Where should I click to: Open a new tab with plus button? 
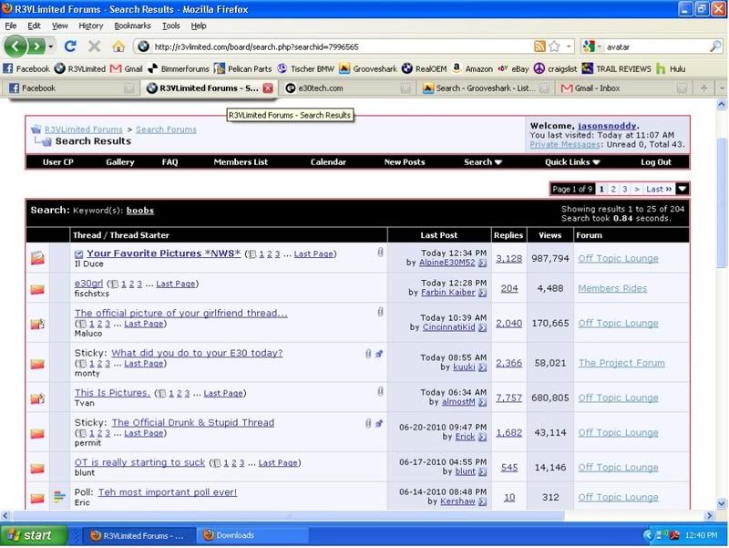pyautogui.click(x=703, y=88)
